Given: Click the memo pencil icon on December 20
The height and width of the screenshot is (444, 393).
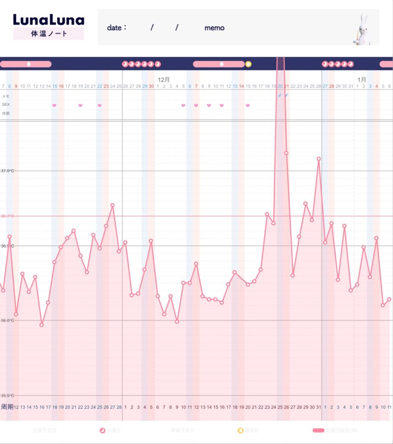Looking at the screenshot, I should [280, 95].
